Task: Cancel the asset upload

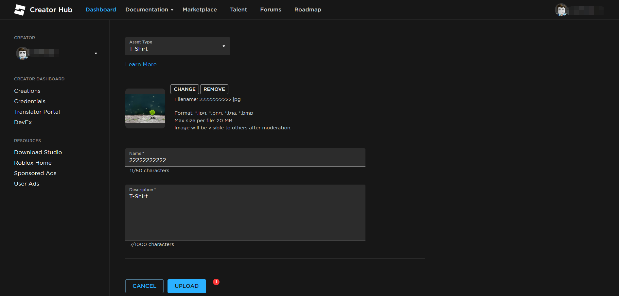Action: coord(144,286)
